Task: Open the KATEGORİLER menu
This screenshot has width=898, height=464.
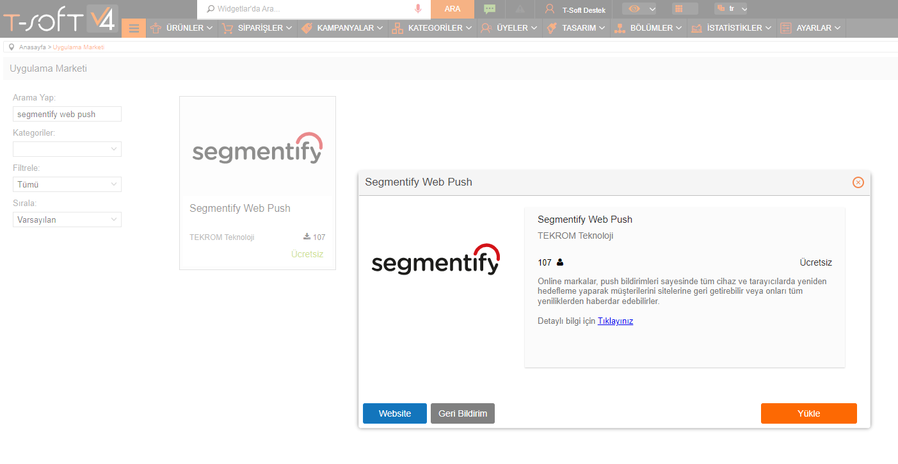Action: tap(433, 28)
